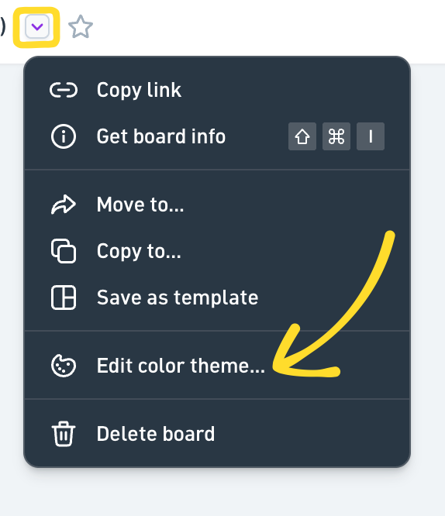Click the info circle icon
The image size is (445, 516).
[x=64, y=136]
